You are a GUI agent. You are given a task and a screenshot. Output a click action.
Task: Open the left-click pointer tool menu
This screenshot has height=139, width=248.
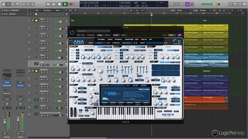click(x=132, y=10)
